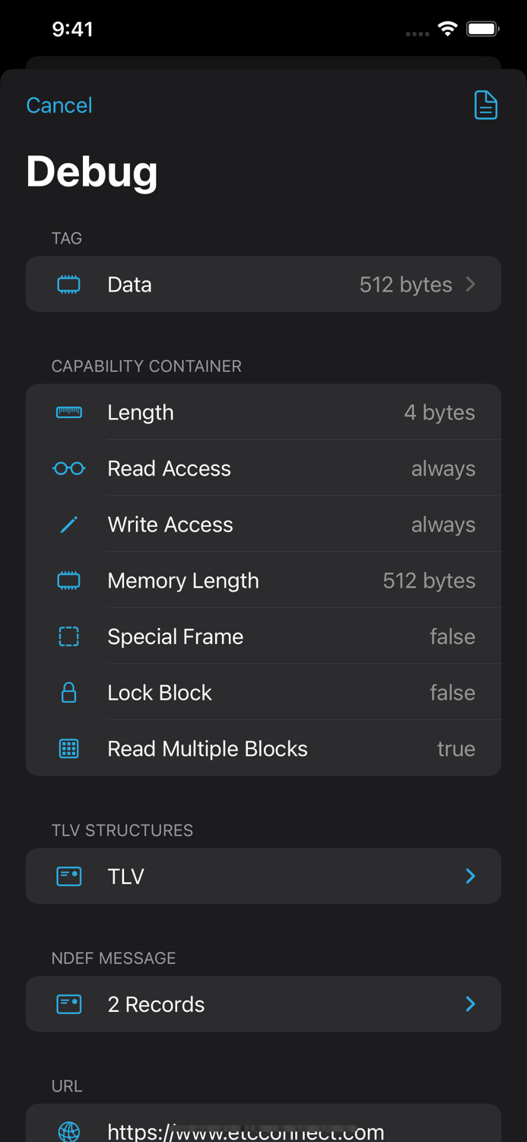Toggle the Special Frame false value

pos(452,636)
